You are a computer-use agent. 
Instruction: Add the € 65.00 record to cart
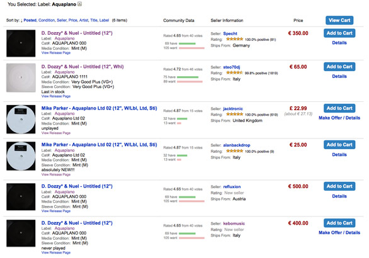pyautogui.click(x=339, y=67)
